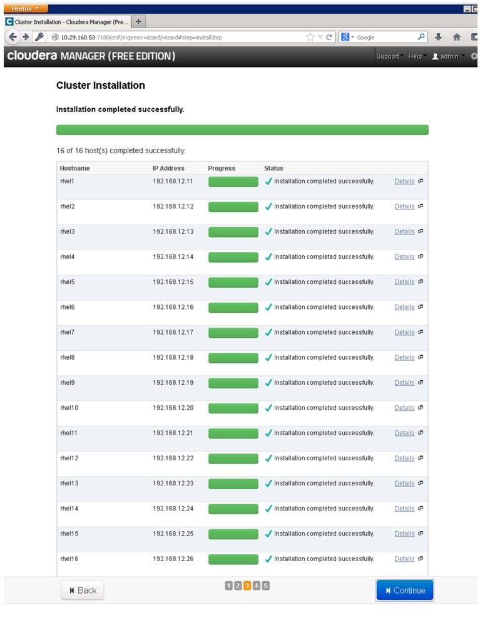
Task: Click the browser back arrow button
Action: [13, 37]
